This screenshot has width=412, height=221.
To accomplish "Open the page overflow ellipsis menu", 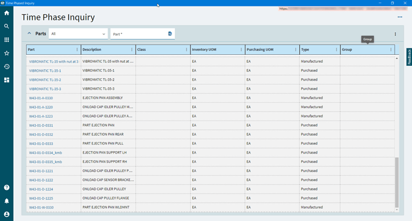I will click(399, 17).
